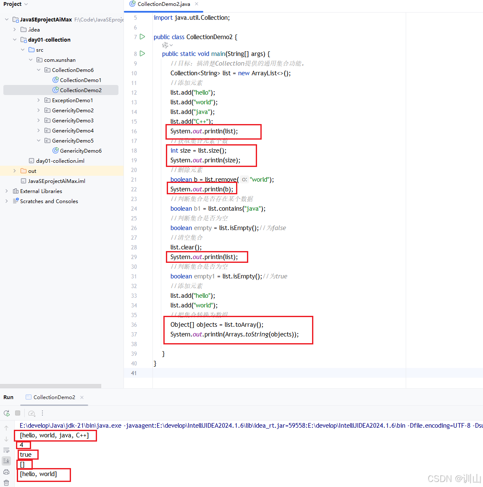
Task: Collapse the com.xunshan source folder
Action: (30, 60)
